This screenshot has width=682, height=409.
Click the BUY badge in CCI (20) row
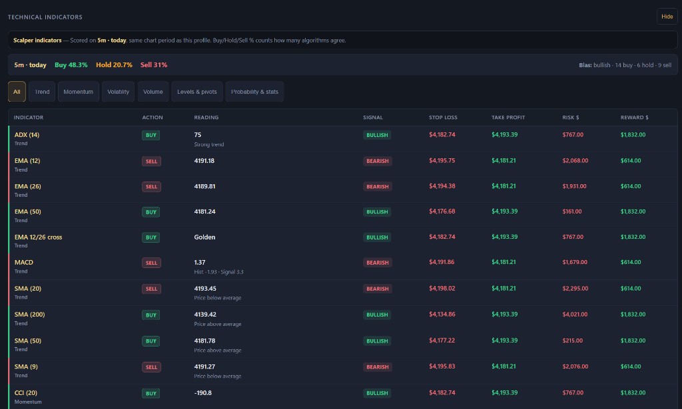pos(151,393)
